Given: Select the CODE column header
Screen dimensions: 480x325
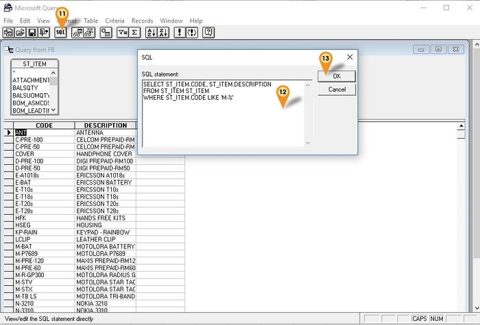Looking at the screenshot, I should pyautogui.click(x=44, y=125).
